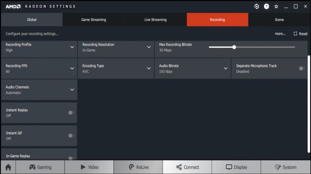311x174 pixels.
Task: Click 'Configure your recording settings....' text
Action: click(x=32, y=34)
